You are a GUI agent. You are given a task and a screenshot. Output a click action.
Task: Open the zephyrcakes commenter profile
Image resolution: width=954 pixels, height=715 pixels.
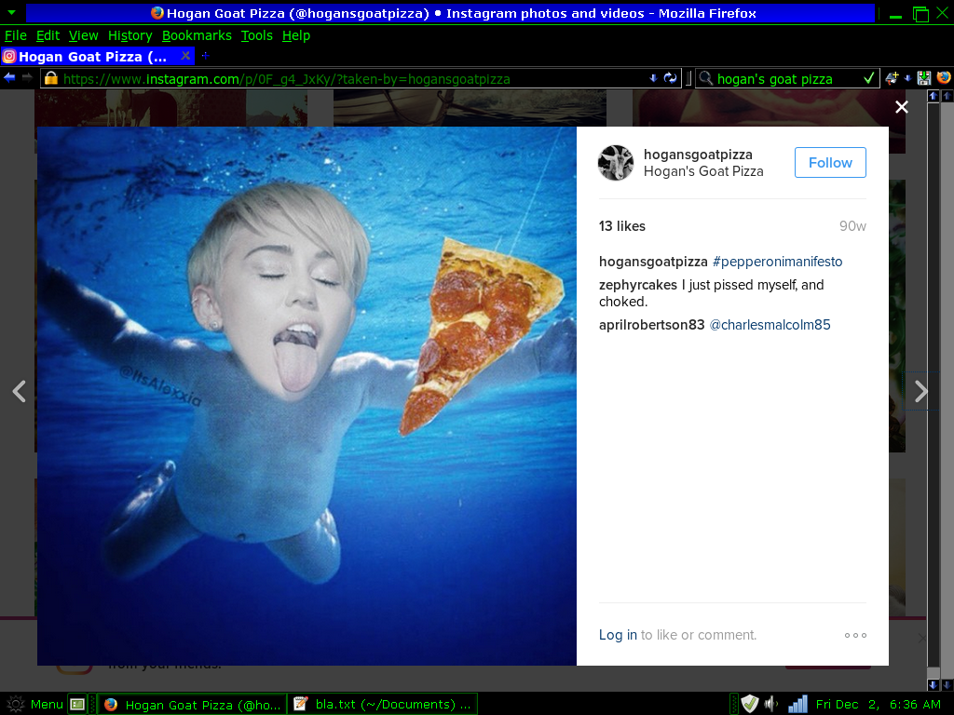(x=637, y=285)
